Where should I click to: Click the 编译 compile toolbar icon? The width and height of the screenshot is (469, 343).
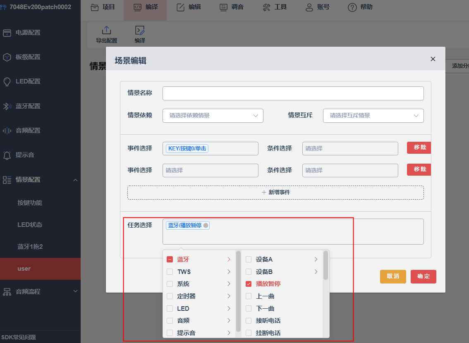[x=140, y=30]
